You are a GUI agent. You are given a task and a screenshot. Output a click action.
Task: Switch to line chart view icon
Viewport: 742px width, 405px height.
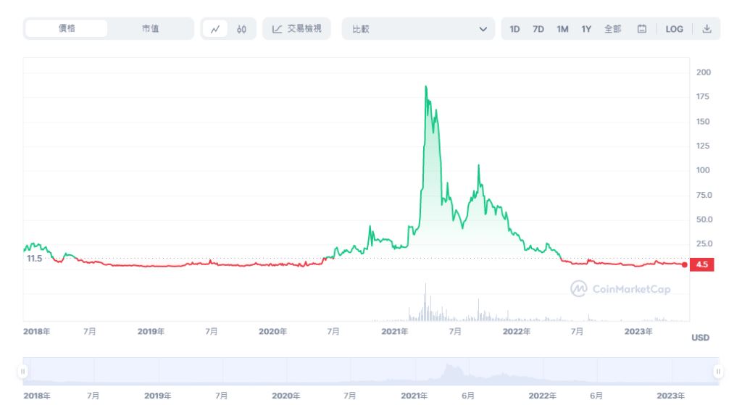[215, 29]
